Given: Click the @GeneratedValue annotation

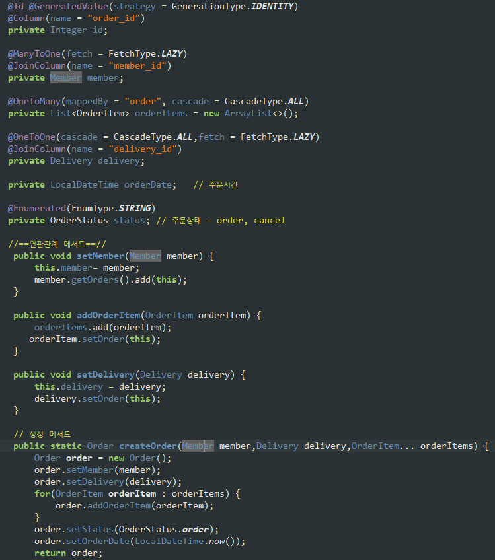Looking at the screenshot, I should [x=68, y=7].
